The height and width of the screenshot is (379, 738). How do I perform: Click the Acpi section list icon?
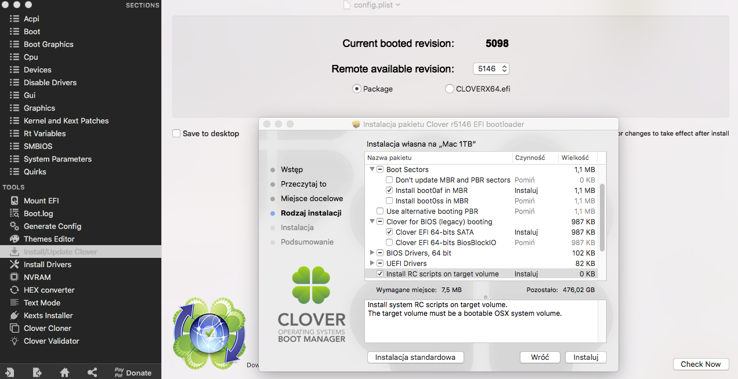(15, 19)
